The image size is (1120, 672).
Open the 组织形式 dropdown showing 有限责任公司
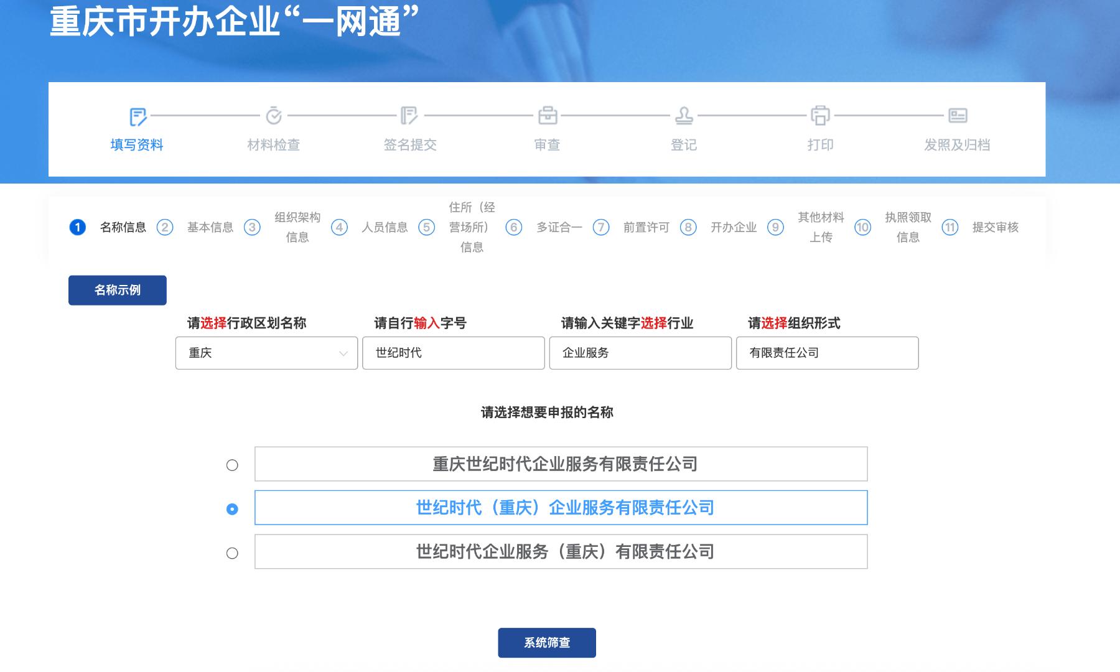(828, 353)
